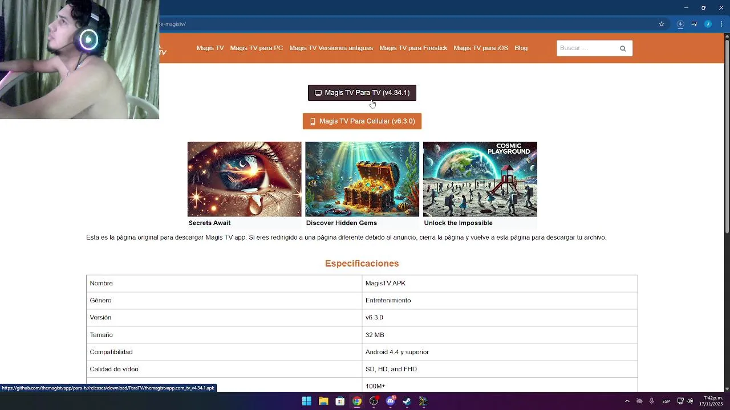Viewport: 730px width, 410px height.
Task: Open the media controls icon in Chrome
Action: point(694,24)
